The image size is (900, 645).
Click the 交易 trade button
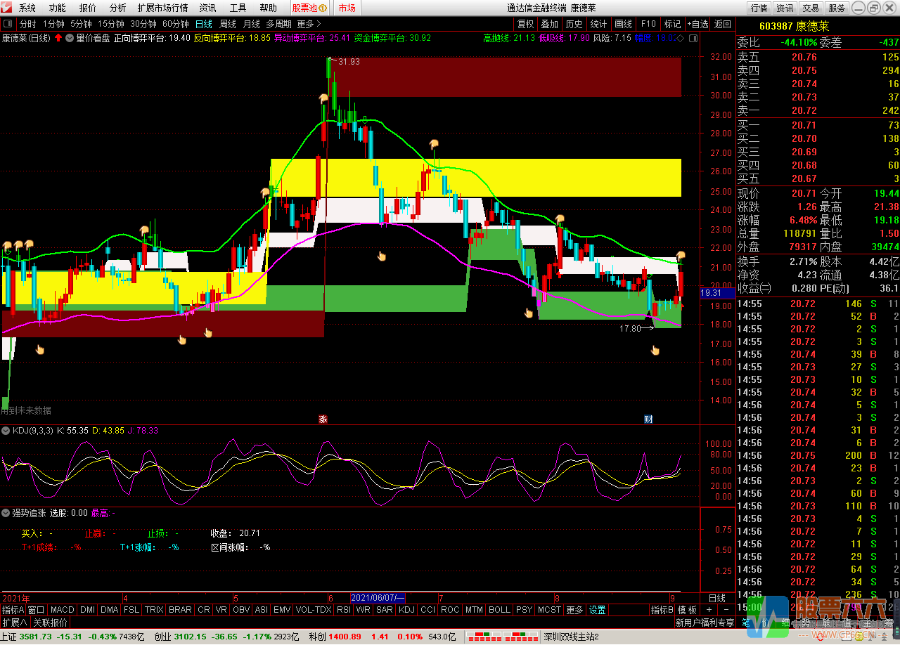coord(811,8)
